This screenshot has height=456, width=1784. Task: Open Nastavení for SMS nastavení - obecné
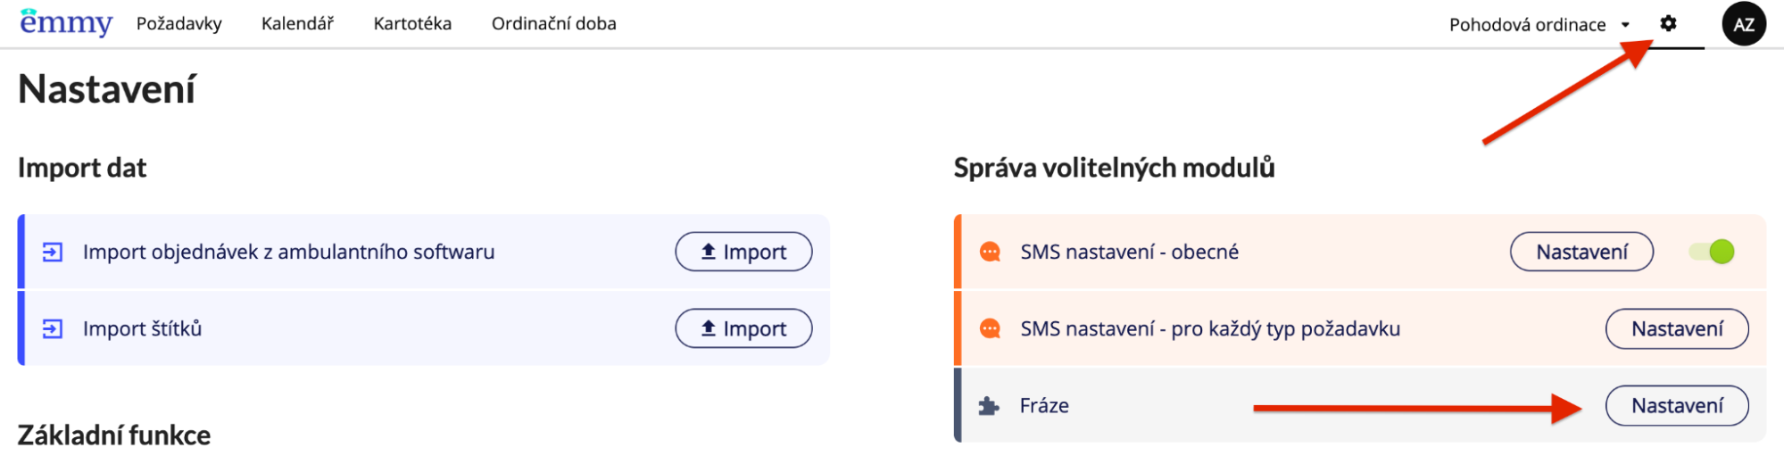tap(1581, 252)
